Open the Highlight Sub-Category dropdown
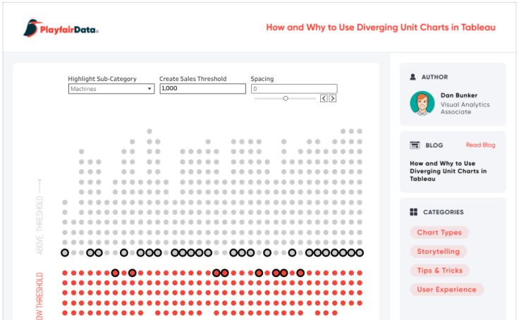 (111, 89)
